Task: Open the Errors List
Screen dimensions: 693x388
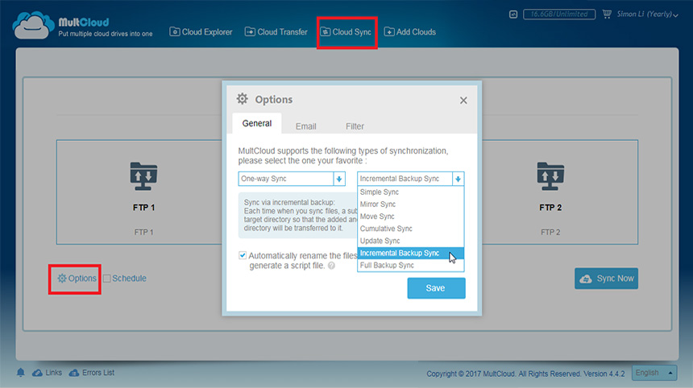Action: pos(98,373)
